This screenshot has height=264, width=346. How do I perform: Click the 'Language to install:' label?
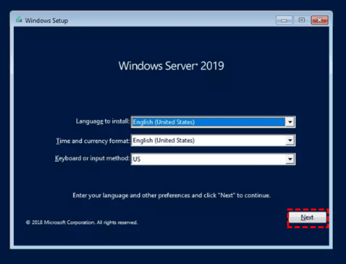point(103,121)
